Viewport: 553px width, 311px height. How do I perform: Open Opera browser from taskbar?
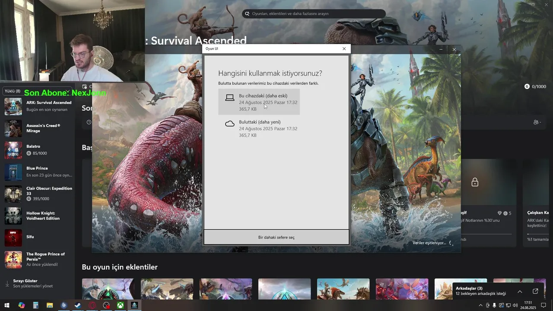coord(92,305)
